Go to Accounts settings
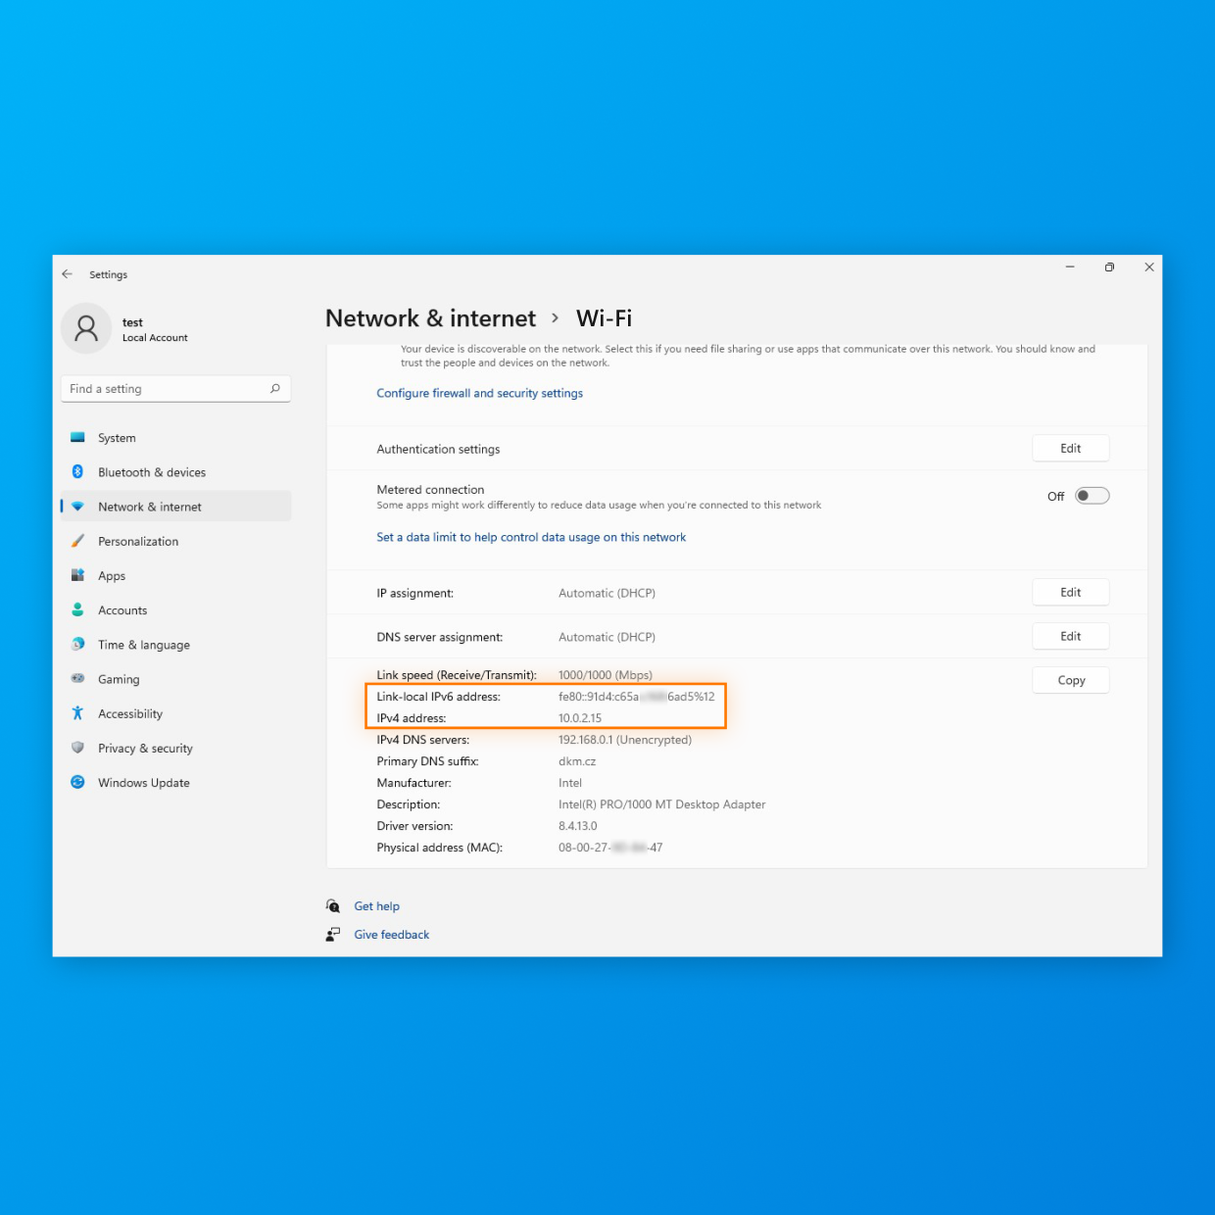Image resolution: width=1215 pixels, height=1215 pixels. coord(122,610)
